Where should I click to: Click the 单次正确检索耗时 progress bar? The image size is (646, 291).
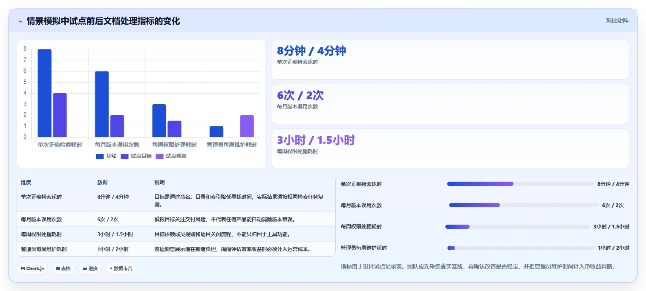coord(520,184)
